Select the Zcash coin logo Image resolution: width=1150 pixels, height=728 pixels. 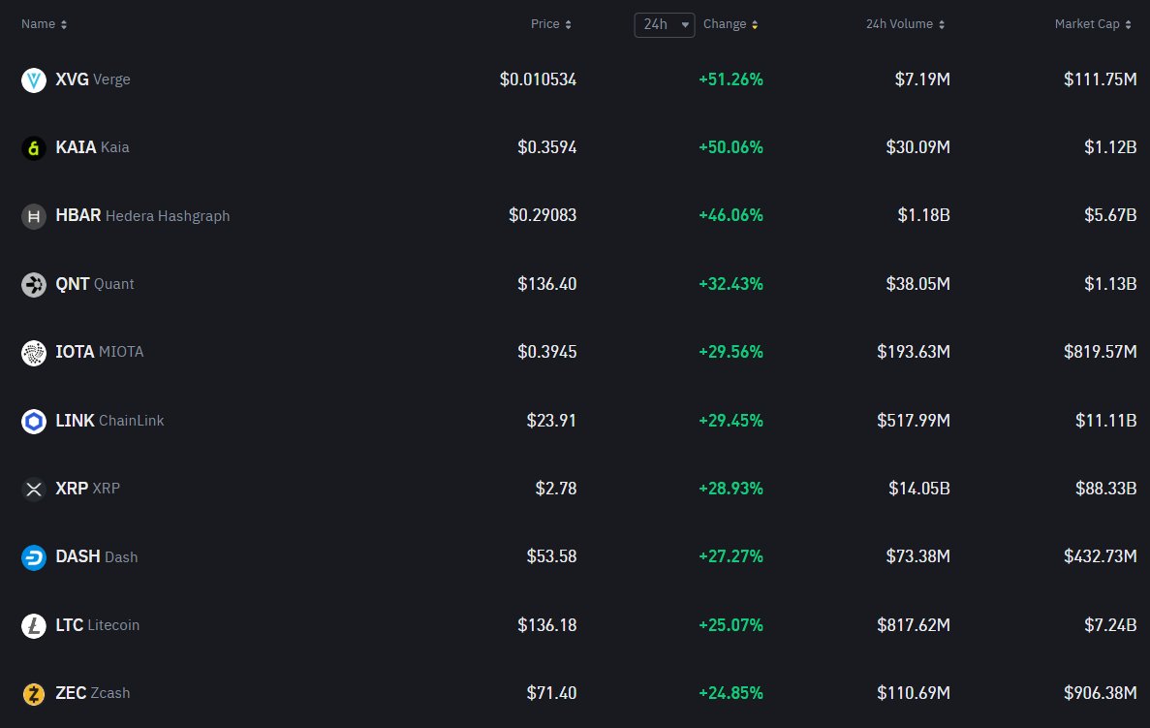(x=34, y=694)
